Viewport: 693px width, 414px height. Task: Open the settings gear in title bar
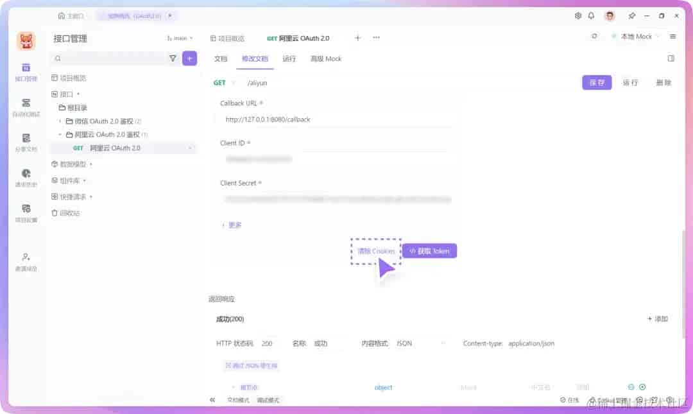click(578, 16)
